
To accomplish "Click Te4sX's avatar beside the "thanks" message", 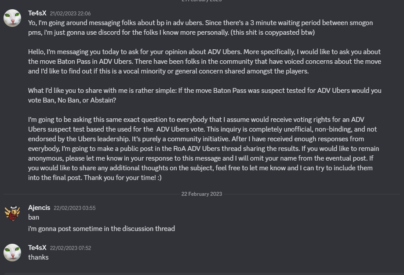I will [12, 253].
